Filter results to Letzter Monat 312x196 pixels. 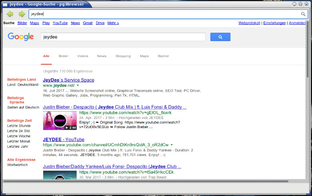tap(19, 141)
